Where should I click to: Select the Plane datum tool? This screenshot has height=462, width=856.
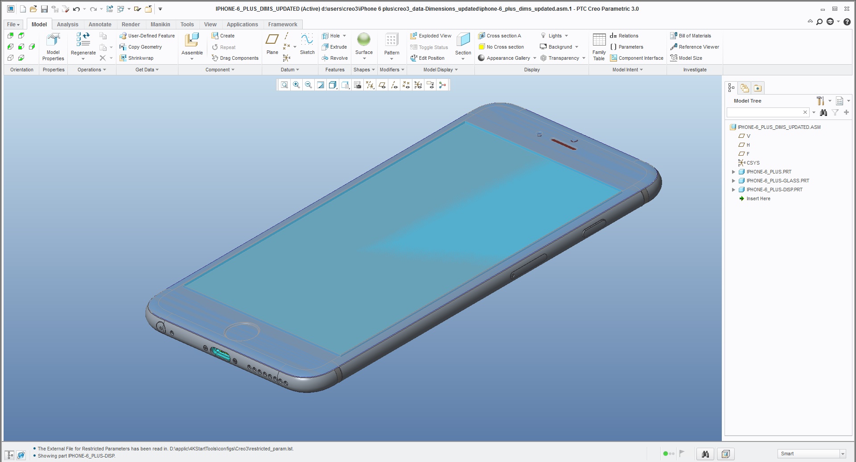click(x=272, y=45)
